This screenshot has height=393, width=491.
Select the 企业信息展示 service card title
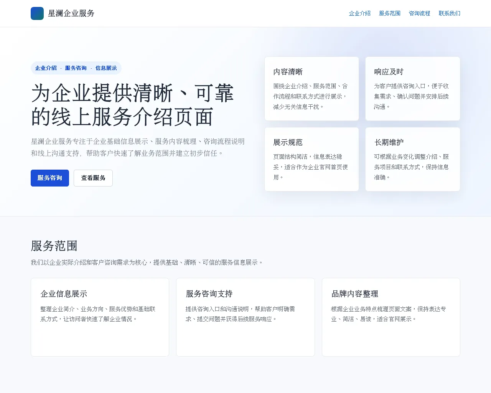(x=64, y=294)
